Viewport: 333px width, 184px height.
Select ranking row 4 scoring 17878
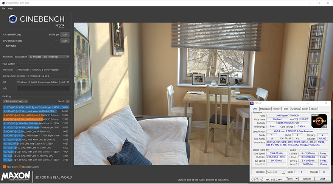pyautogui.click(x=36, y=119)
